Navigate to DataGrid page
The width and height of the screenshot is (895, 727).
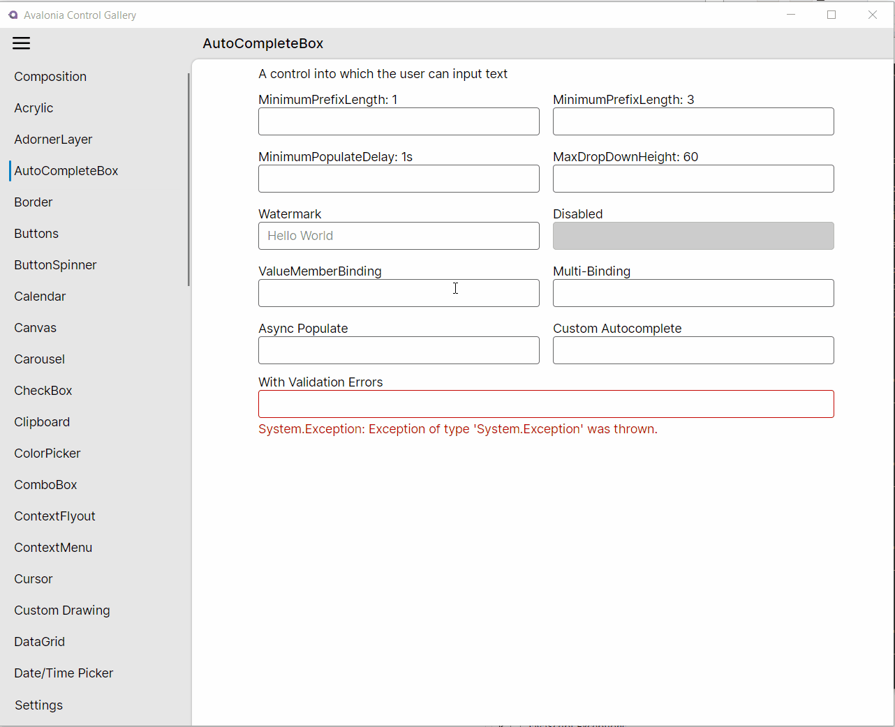click(39, 642)
